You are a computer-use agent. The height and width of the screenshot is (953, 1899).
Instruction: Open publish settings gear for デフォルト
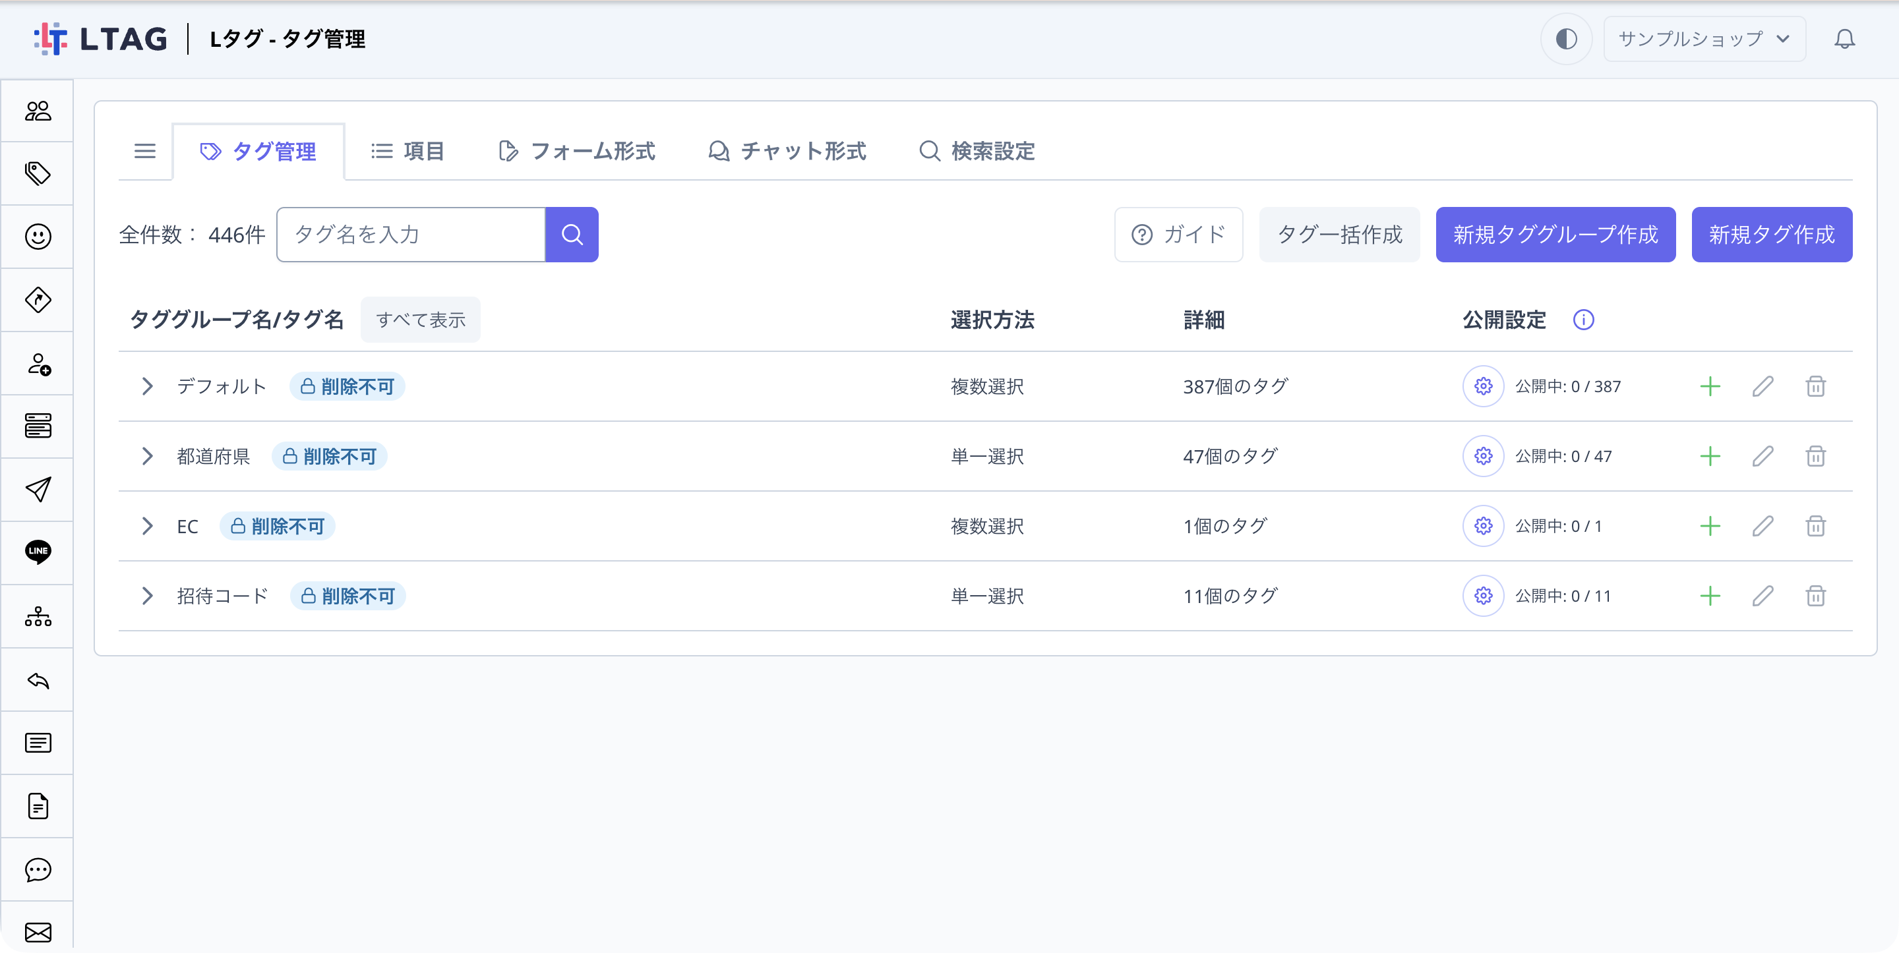click(1482, 386)
